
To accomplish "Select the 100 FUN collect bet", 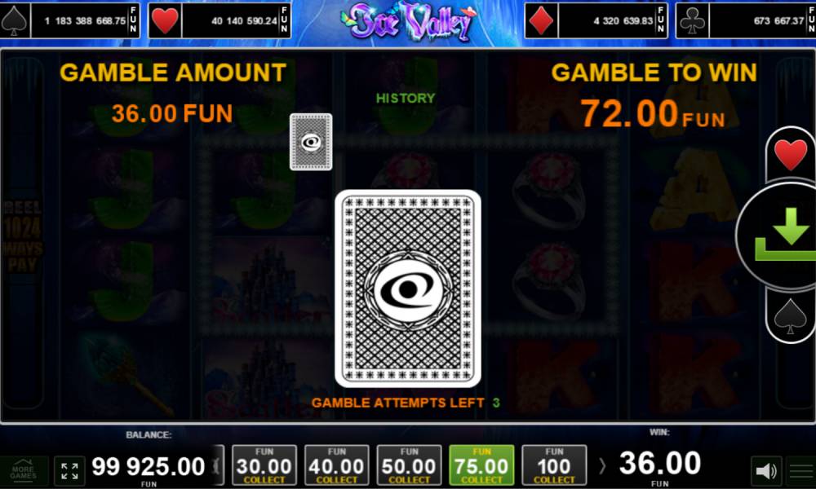I will click(554, 465).
